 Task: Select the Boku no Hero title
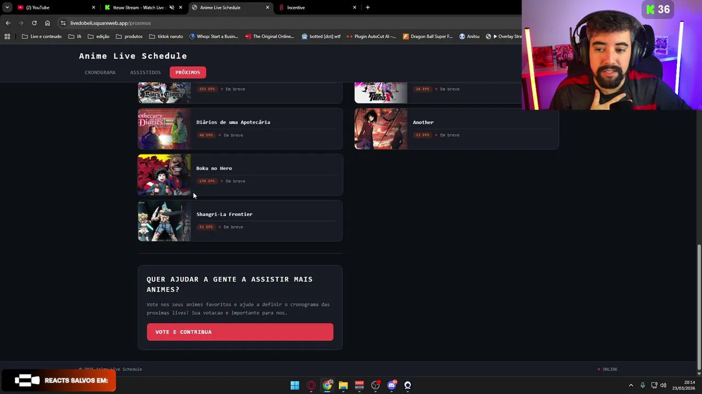click(x=214, y=168)
